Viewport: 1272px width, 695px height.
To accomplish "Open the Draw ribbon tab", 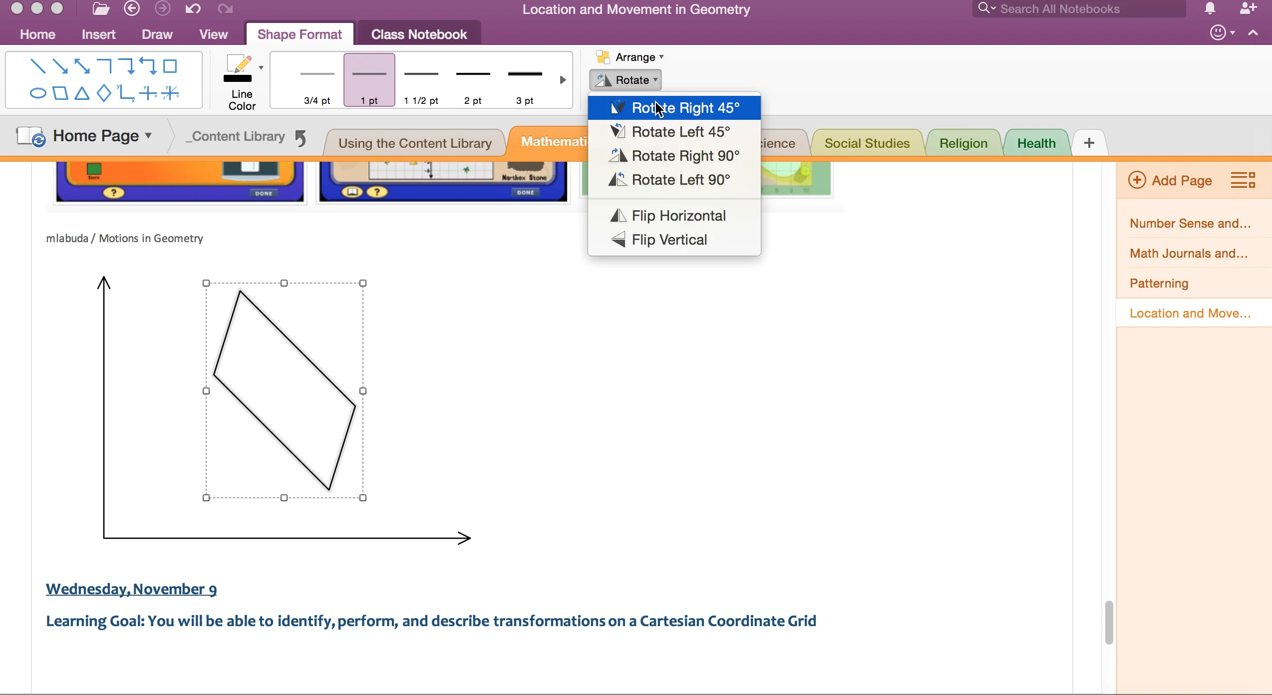I will 157,33.
